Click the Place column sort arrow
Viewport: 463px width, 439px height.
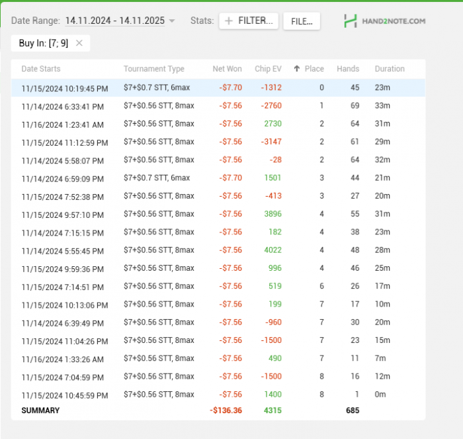(x=297, y=69)
